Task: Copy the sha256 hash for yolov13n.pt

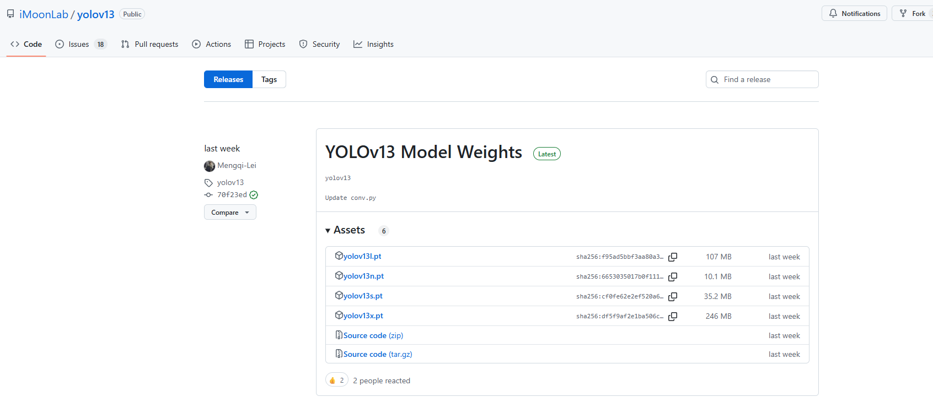Action: pos(673,277)
